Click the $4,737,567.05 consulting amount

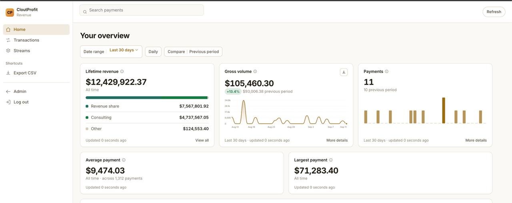coord(194,118)
